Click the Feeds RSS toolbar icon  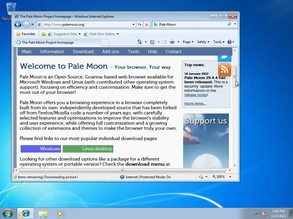(x=152, y=42)
